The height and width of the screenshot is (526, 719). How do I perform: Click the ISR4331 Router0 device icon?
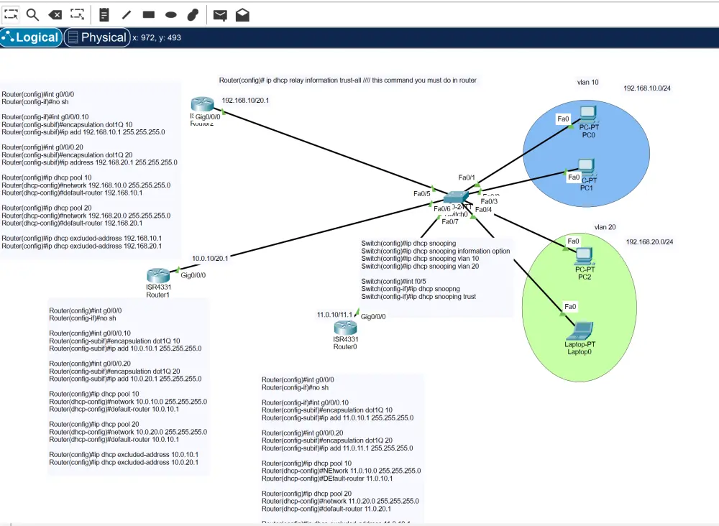pos(345,328)
